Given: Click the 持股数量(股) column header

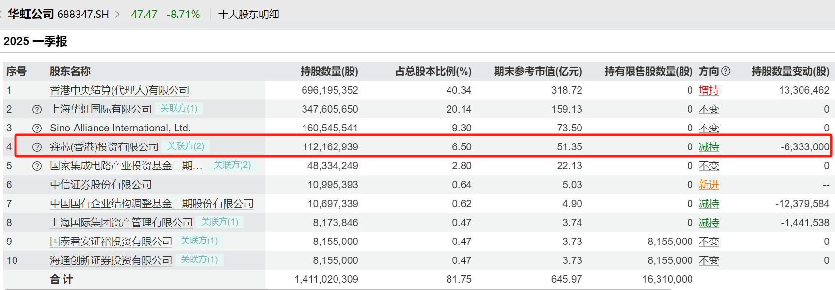Looking at the screenshot, I should point(329,71).
